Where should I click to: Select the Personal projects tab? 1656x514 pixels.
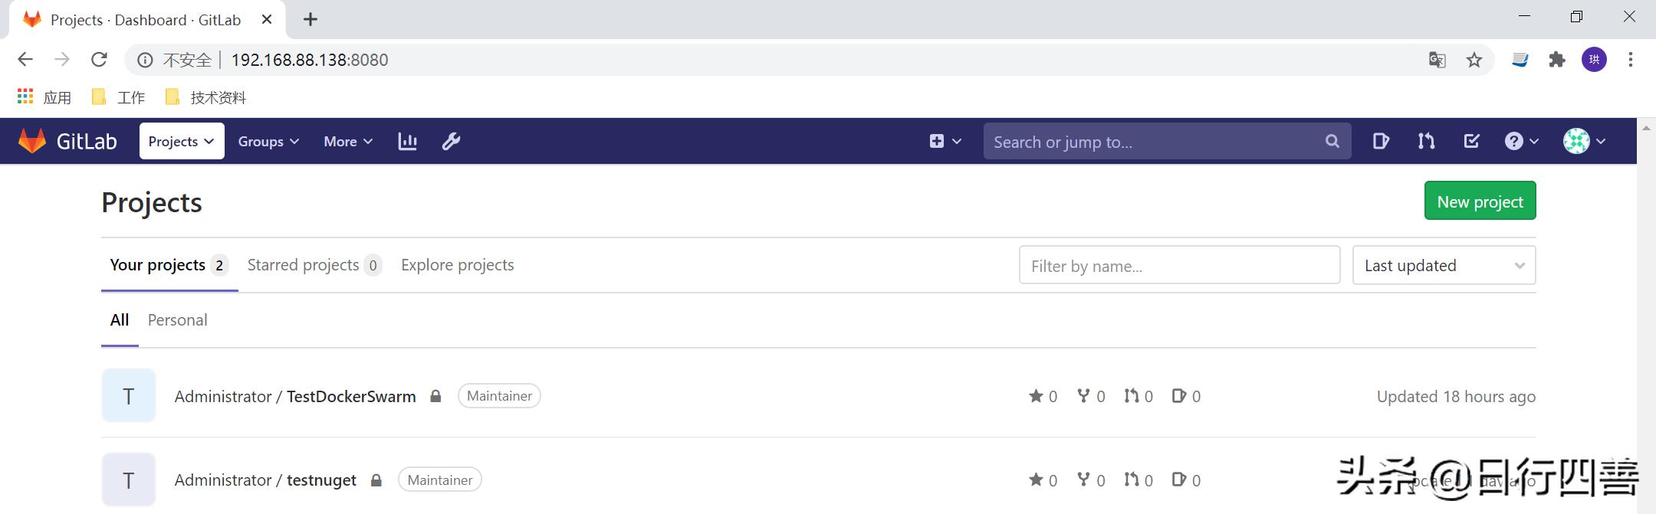[x=177, y=320]
